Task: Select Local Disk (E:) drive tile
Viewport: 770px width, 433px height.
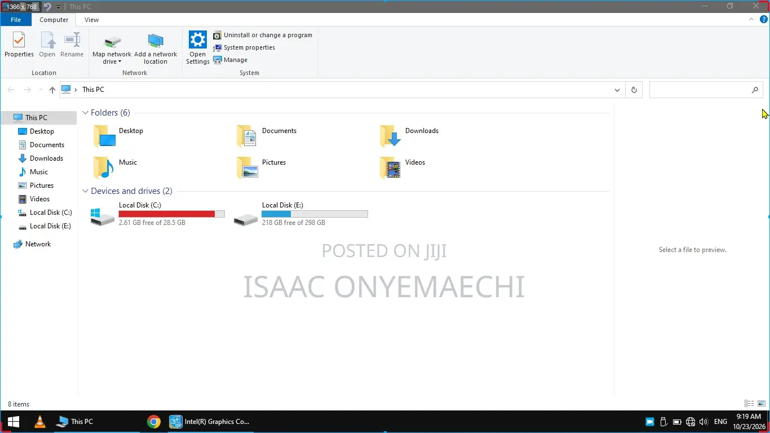Action: pyautogui.click(x=301, y=214)
